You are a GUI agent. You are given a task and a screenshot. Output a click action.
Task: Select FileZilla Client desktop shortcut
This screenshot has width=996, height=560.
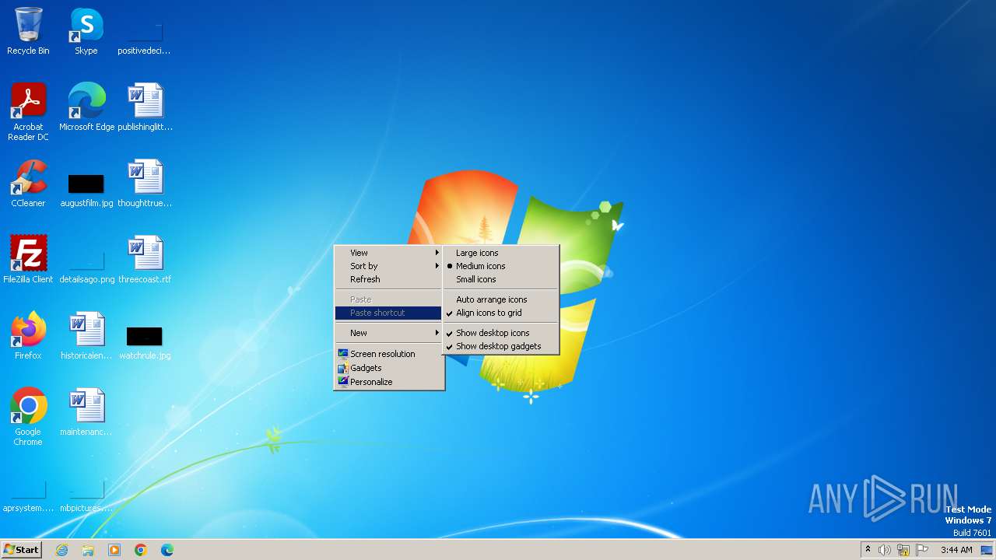(x=28, y=260)
